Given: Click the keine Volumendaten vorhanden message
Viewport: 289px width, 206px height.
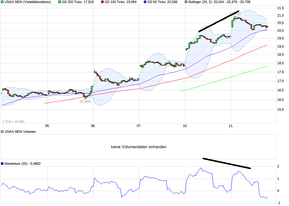Looking at the screenshot, I should [139, 147].
